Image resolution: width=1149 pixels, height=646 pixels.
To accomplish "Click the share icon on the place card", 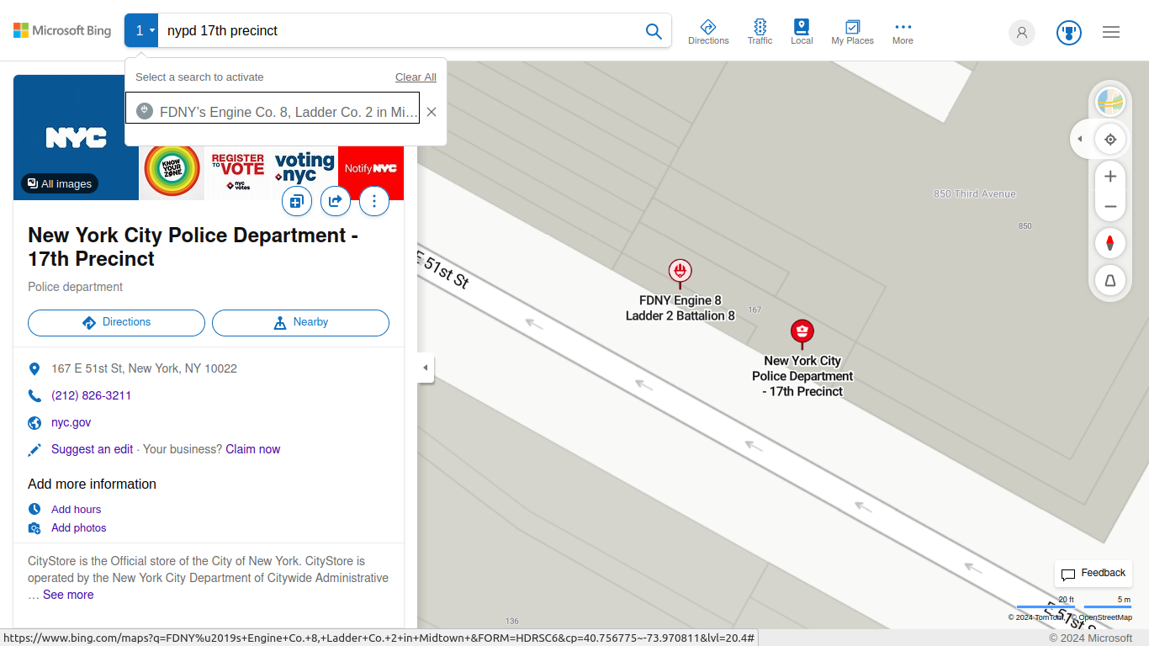I will coord(336,201).
